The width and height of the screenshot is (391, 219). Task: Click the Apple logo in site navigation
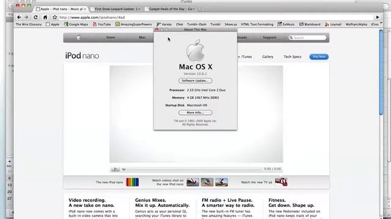pos(79,38)
